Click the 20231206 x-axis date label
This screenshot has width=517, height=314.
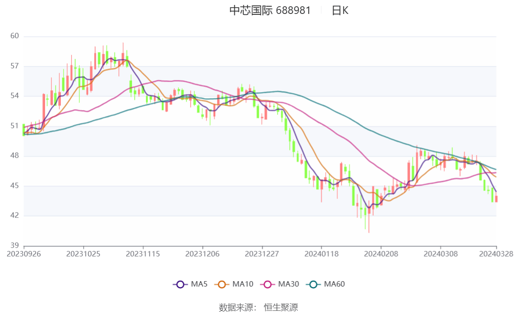[x=203, y=254]
